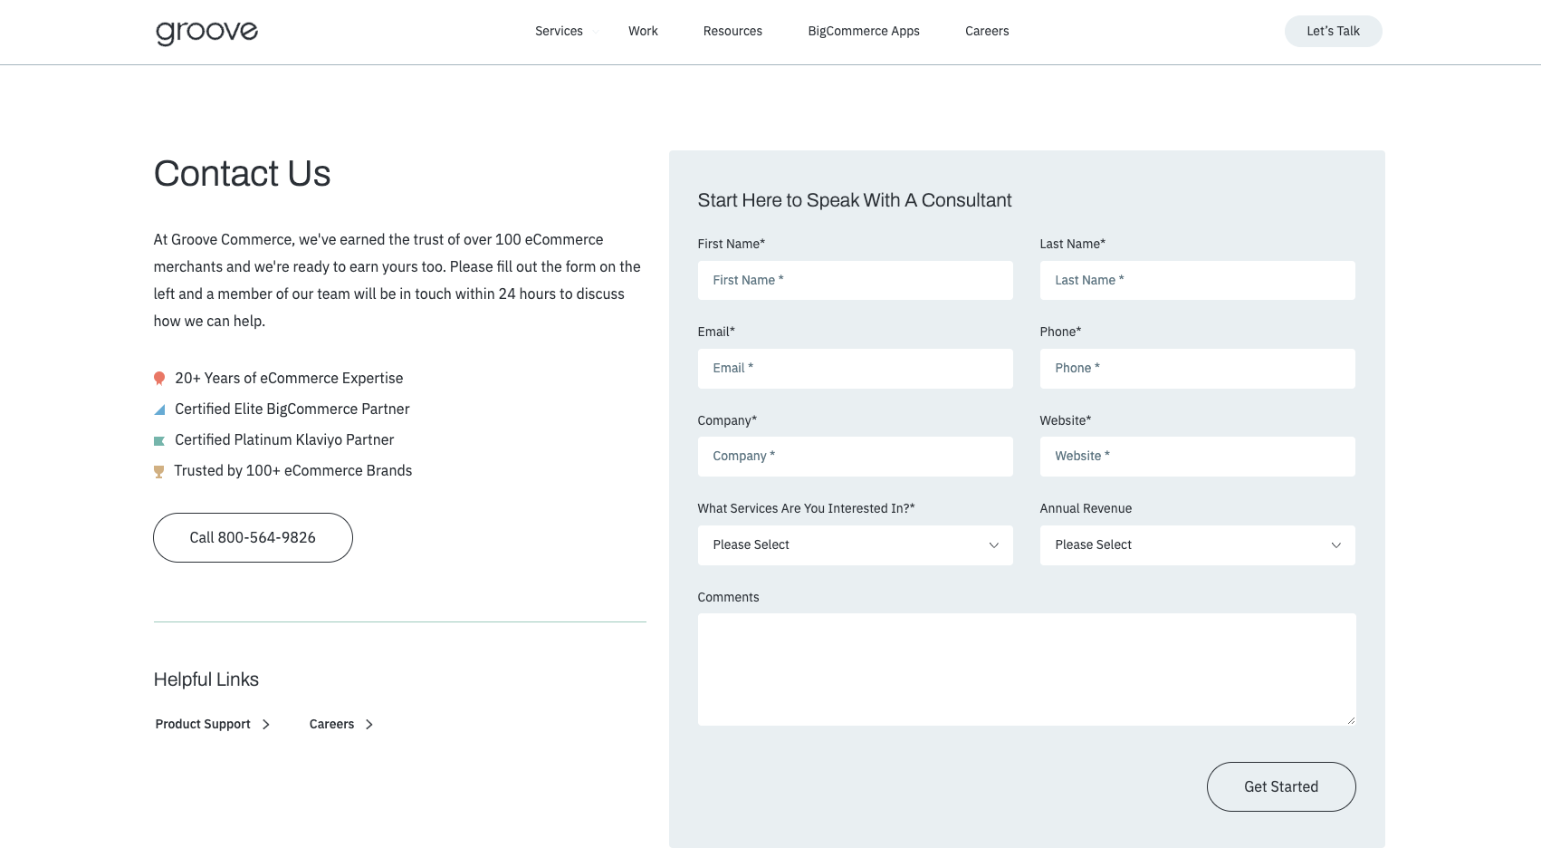The image size is (1541, 867).
Task: Click into the Website input field
Action: (x=1197, y=457)
